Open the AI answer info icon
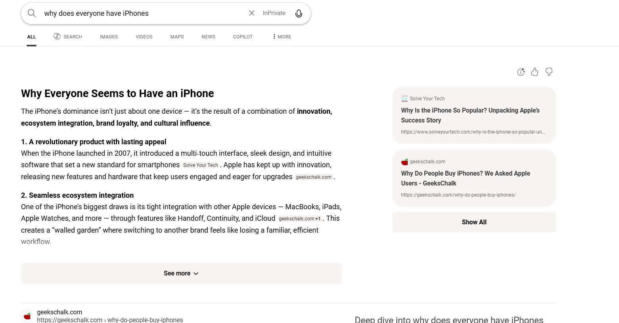 [521, 72]
